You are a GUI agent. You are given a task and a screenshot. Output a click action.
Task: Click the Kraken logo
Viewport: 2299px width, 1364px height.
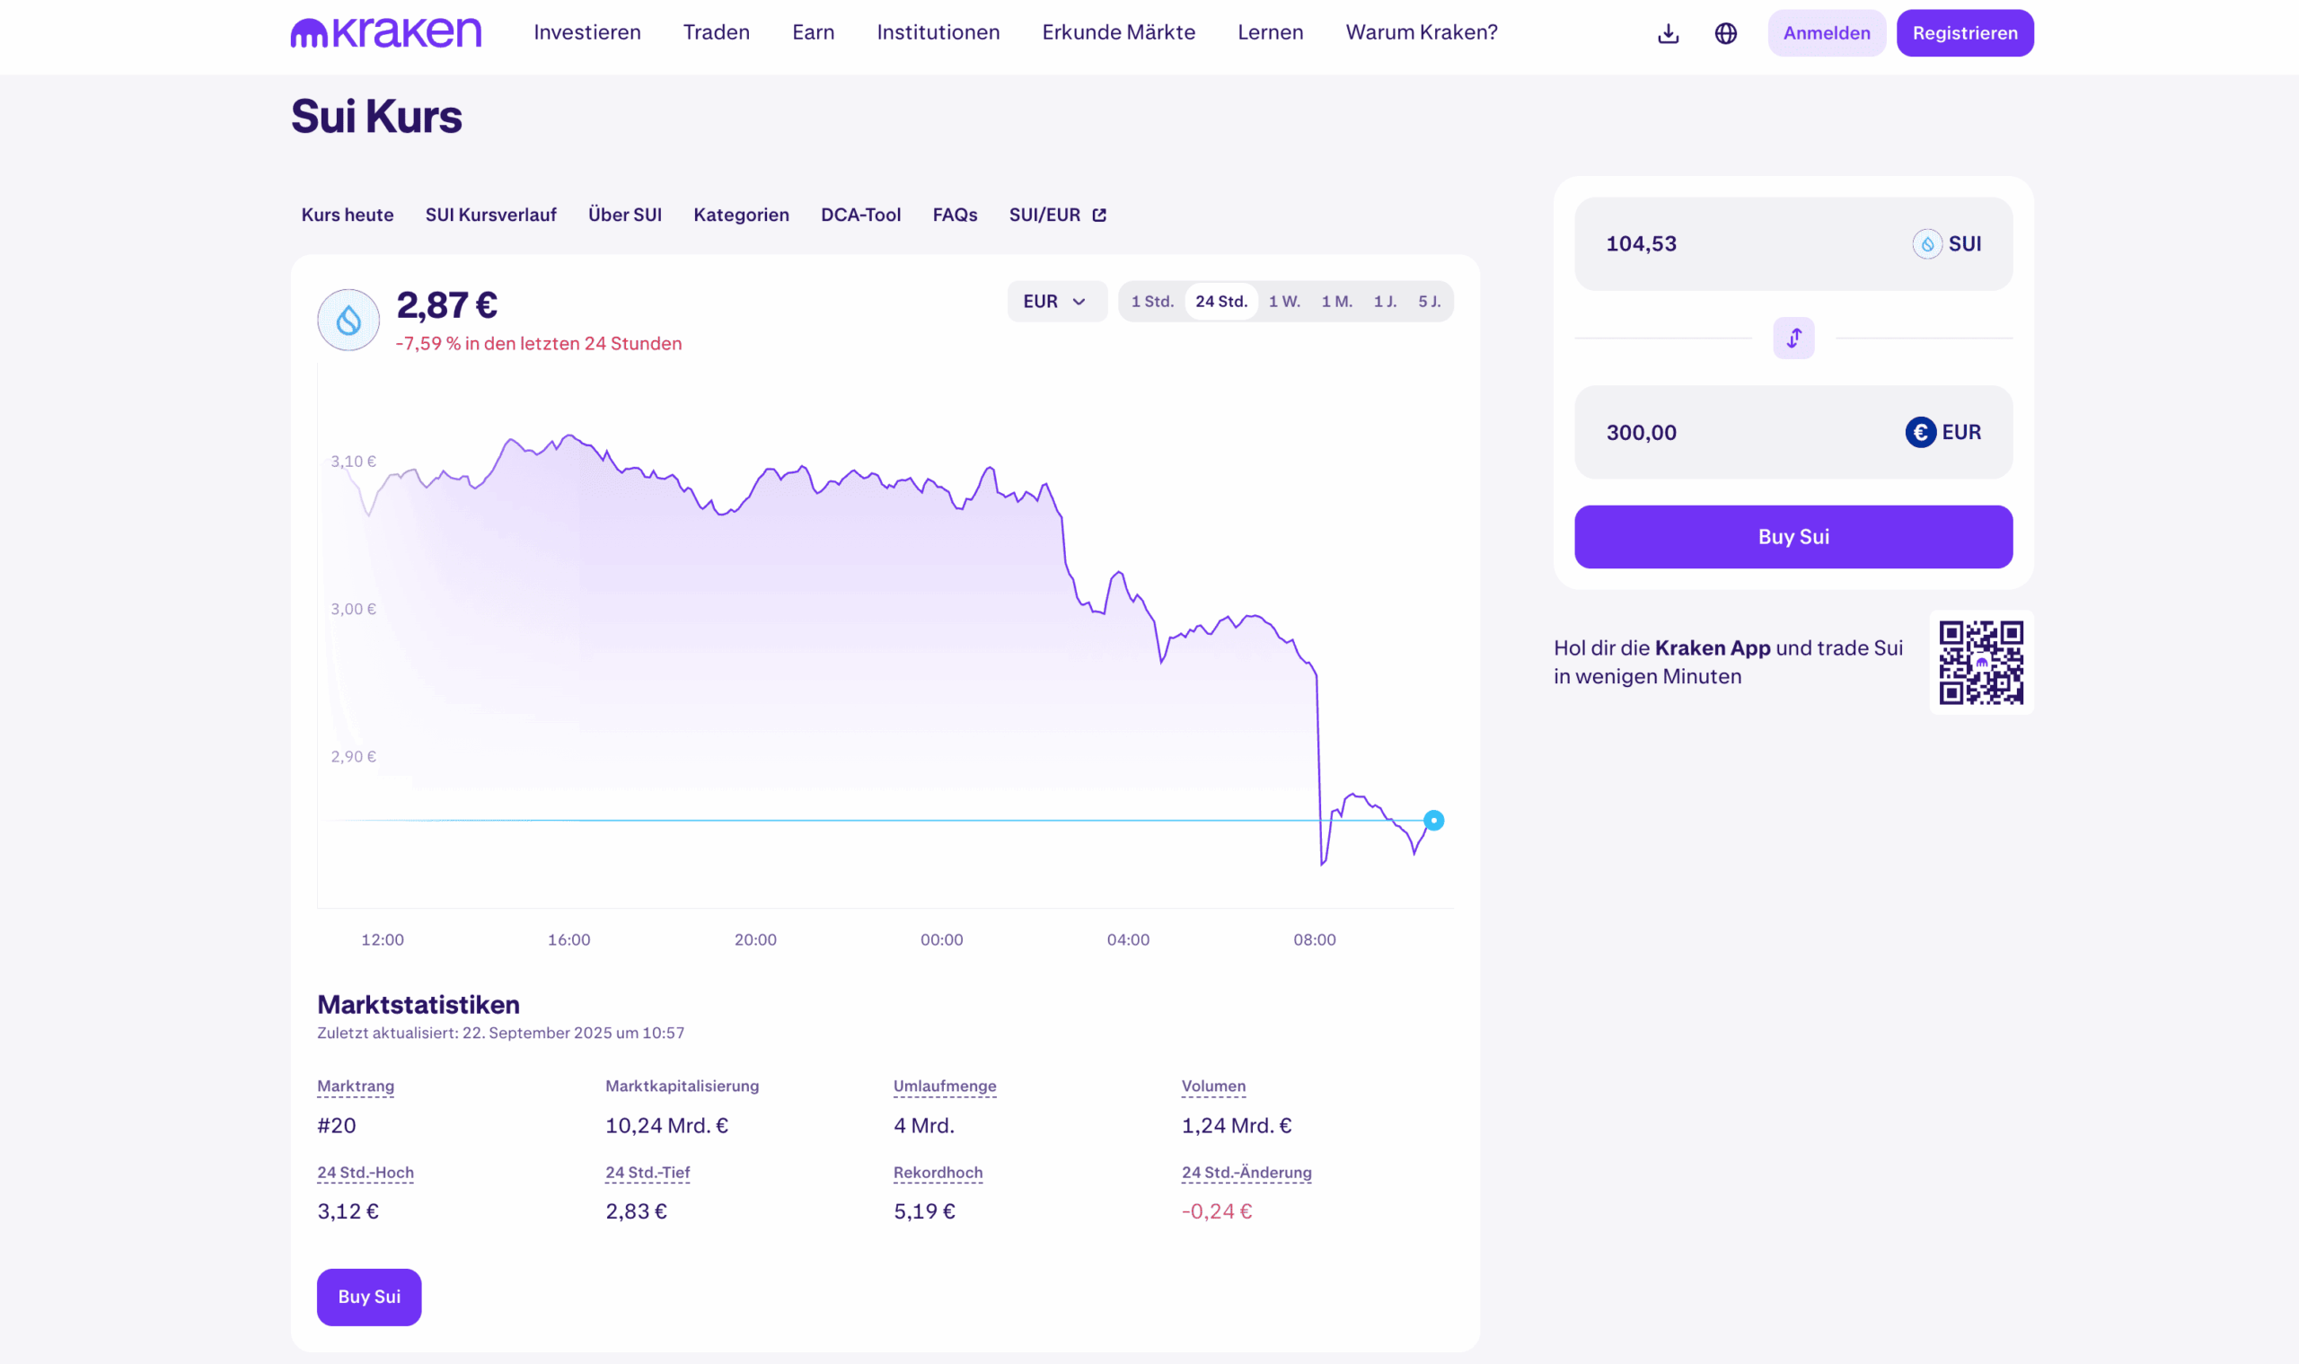pos(386,33)
